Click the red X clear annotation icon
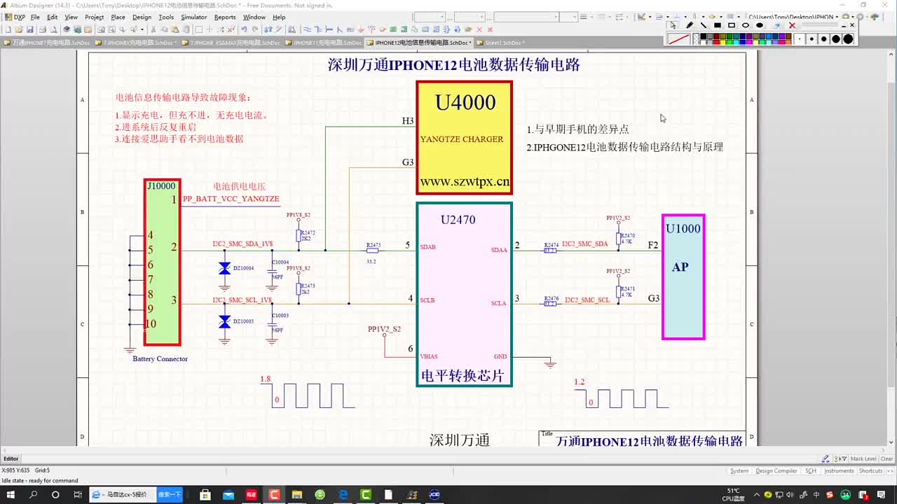 click(792, 25)
